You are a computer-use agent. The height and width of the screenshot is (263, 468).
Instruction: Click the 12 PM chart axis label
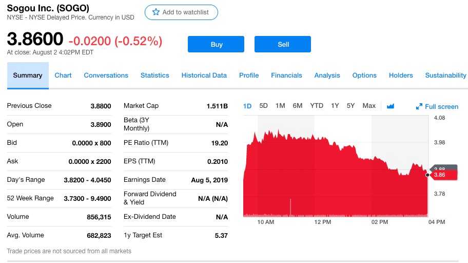point(323,222)
